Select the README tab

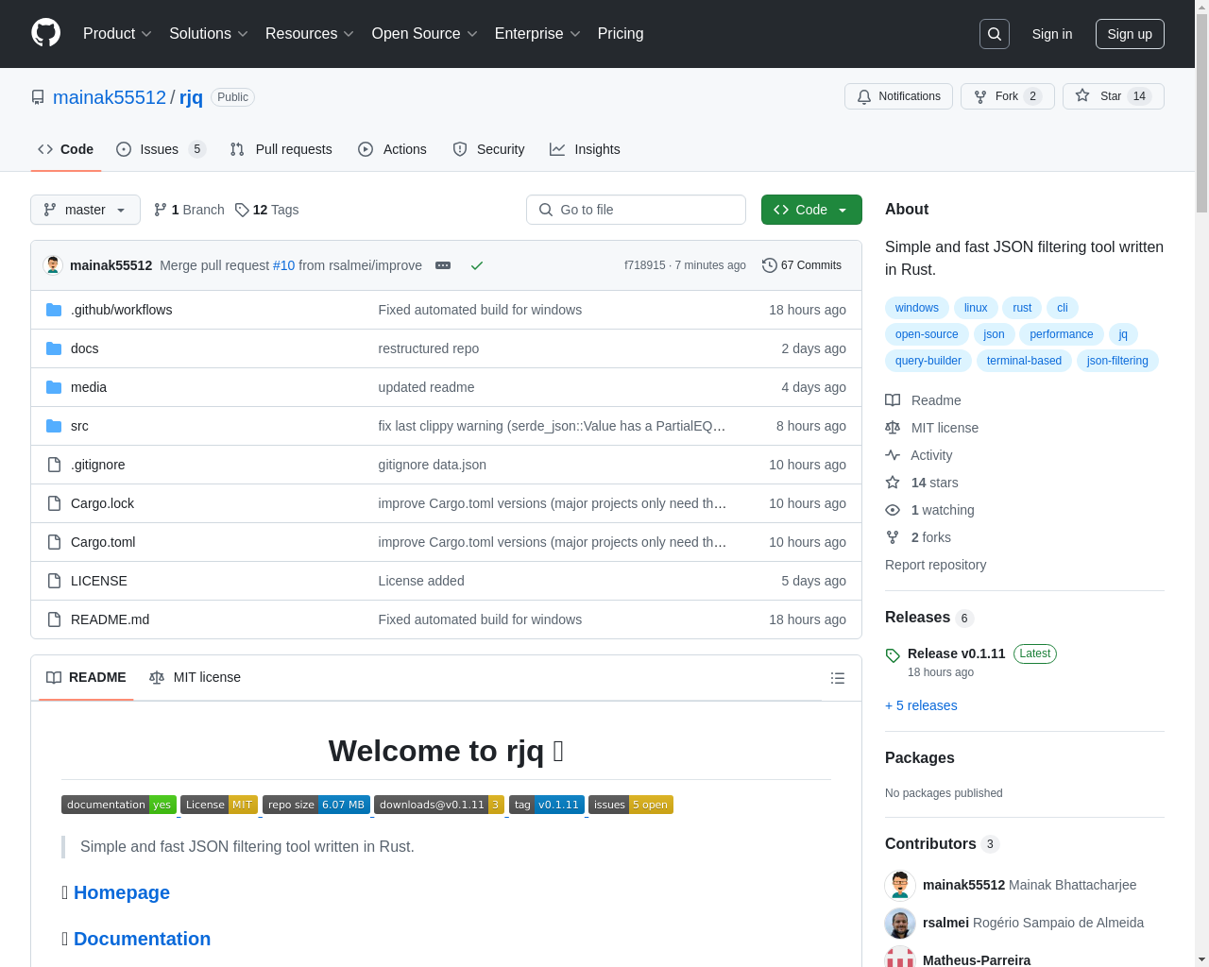(x=86, y=677)
